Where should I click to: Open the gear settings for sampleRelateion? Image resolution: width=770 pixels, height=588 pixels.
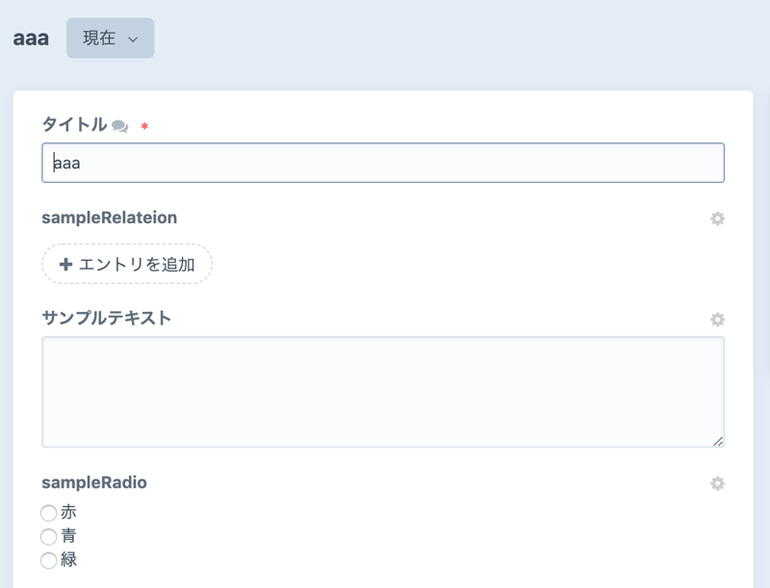click(x=717, y=218)
